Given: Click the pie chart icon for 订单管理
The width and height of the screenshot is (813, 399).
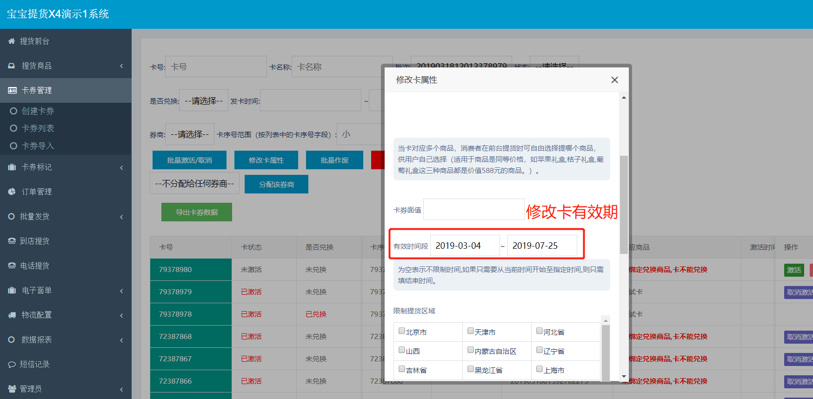Looking at the screenshot, I should tap(12, 192).
